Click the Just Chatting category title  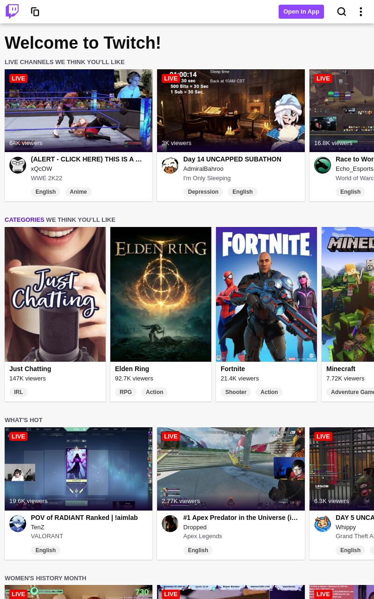[x=30, y=369]
